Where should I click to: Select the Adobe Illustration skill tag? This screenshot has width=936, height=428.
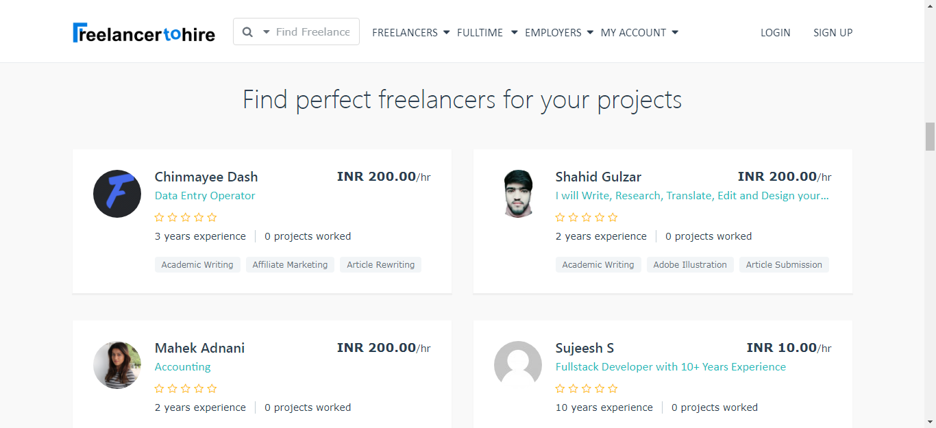tap(689, 265)
